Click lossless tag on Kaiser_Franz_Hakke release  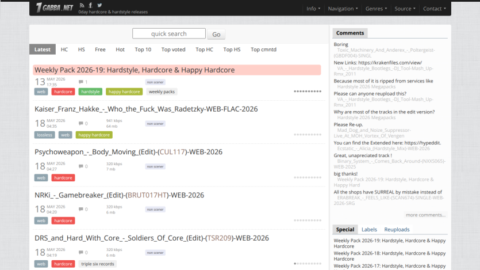click(x=45, y=135)
